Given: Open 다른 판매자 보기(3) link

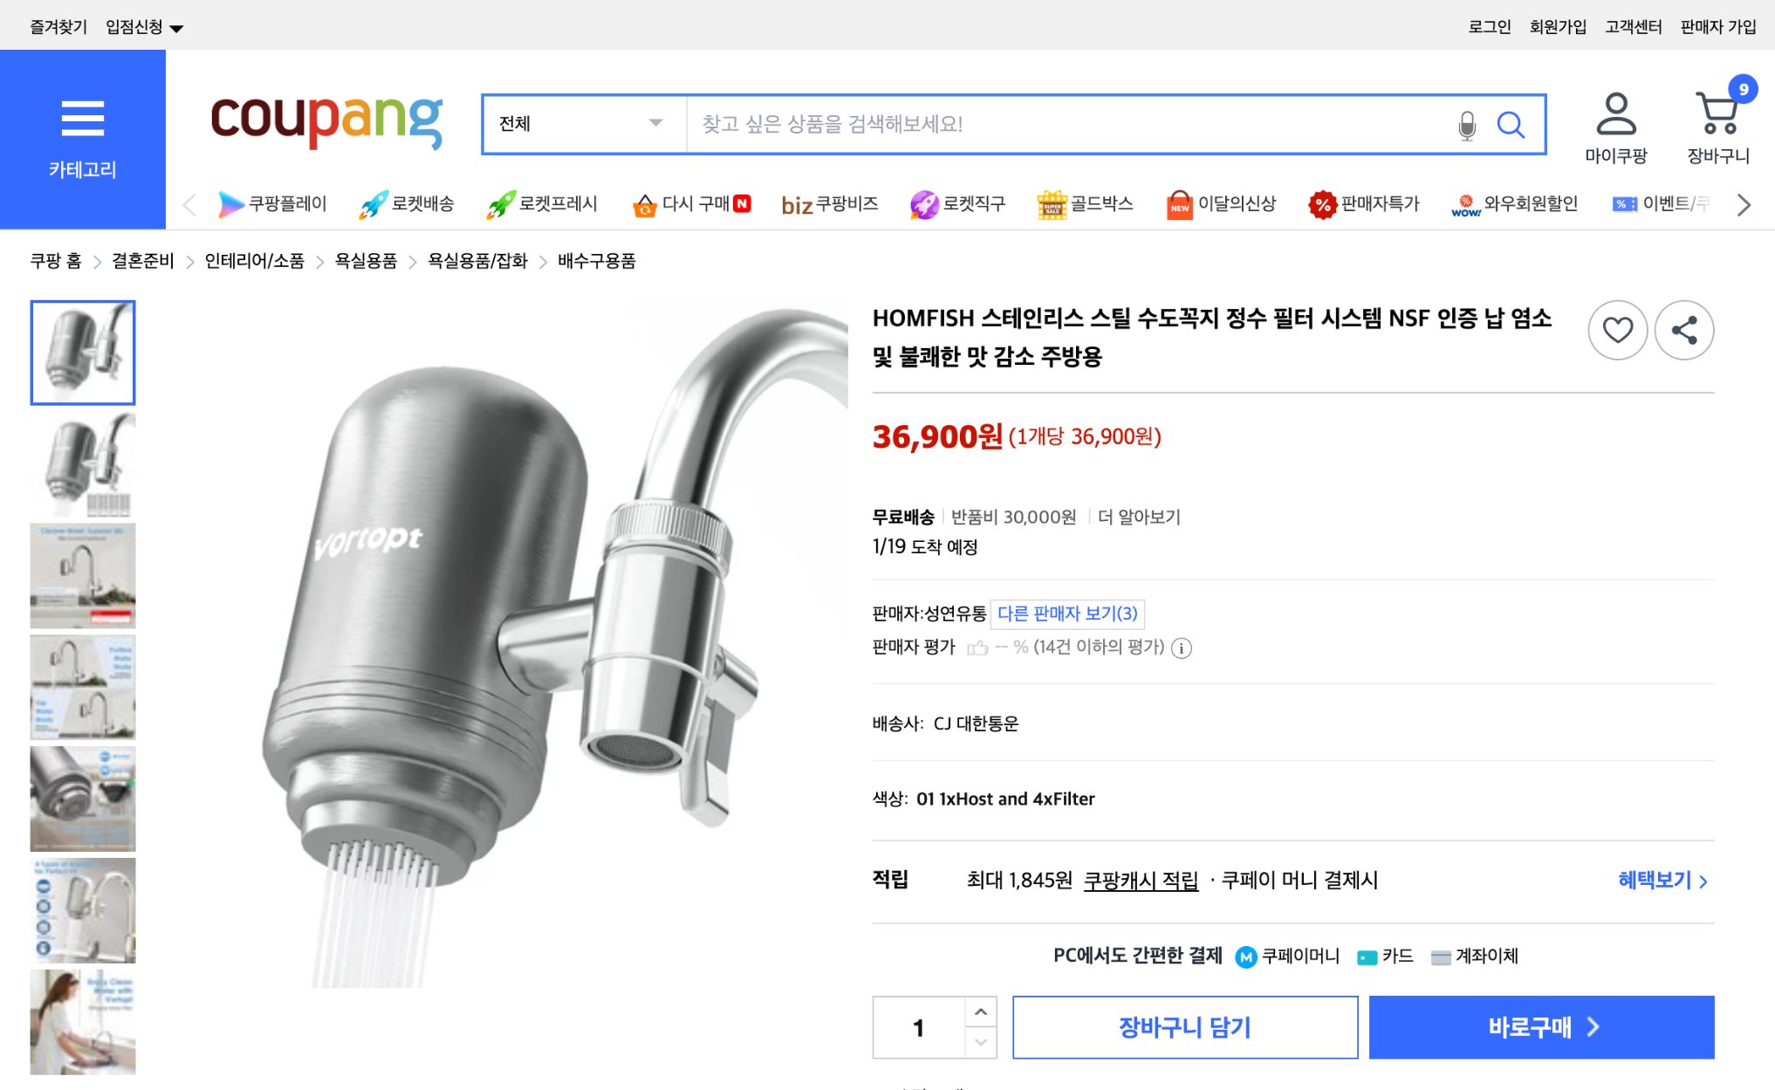Looking at the screenshot, I should coord(1066,614).
